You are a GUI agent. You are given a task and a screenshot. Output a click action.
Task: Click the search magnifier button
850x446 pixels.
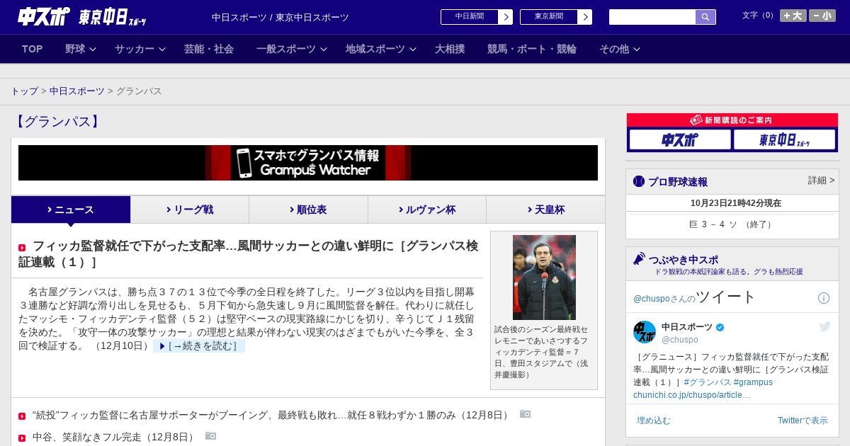[705, 17]
